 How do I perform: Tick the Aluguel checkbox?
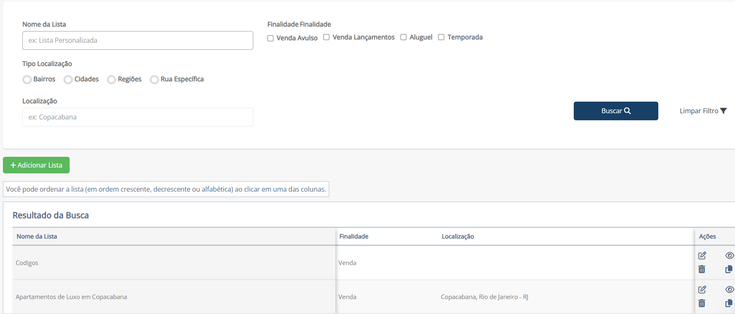tap(403, 37)
